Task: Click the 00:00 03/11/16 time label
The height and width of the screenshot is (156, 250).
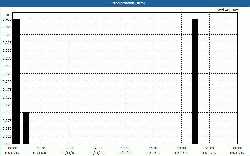Action: [13, 150]
